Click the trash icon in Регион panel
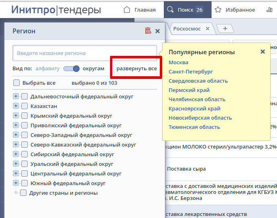Viewport: 277px width, 218px height. coord(148,31)
